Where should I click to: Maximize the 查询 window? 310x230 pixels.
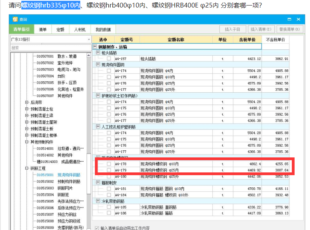[289, 19]
